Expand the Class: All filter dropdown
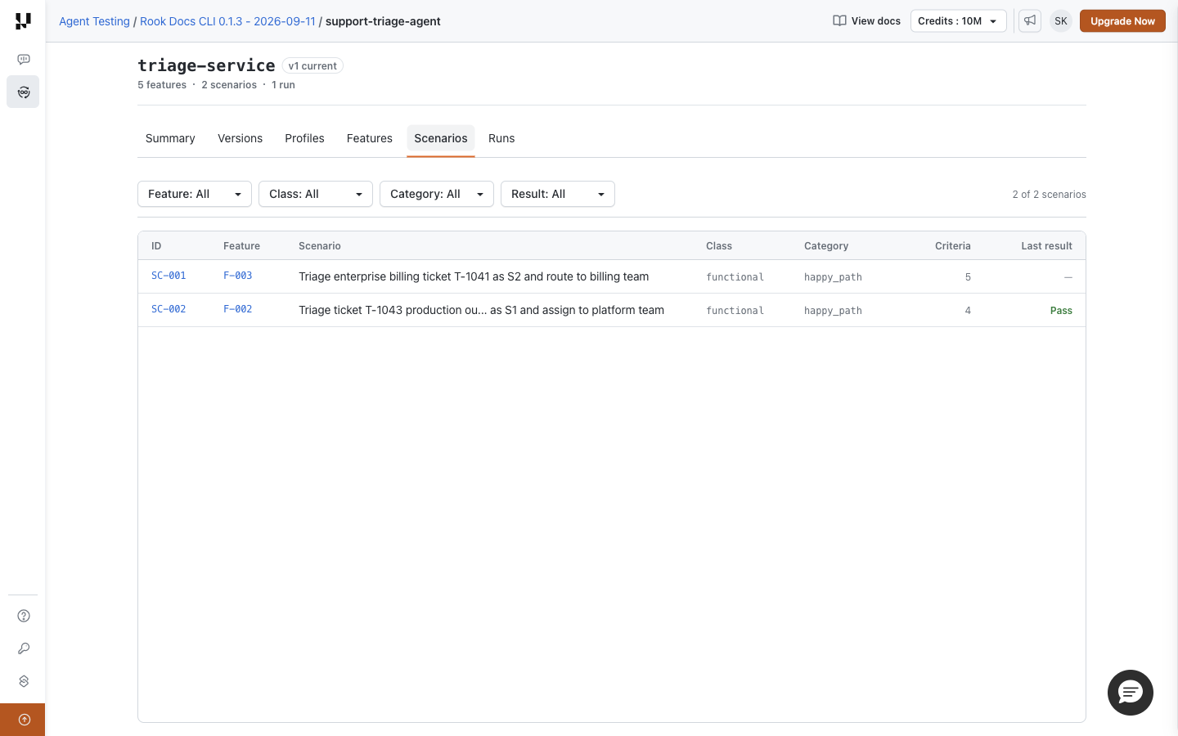 [316, 194]
